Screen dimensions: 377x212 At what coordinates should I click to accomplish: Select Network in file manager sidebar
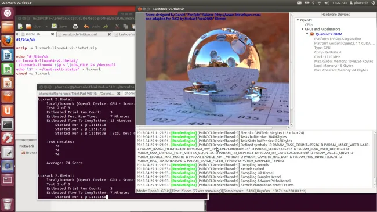tap(27, 146)
